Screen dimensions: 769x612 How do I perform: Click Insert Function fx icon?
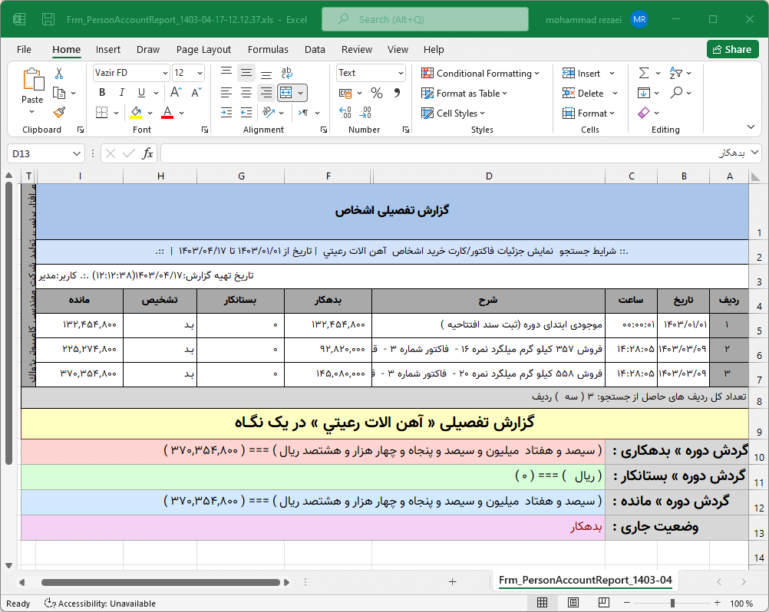point(147,154)
